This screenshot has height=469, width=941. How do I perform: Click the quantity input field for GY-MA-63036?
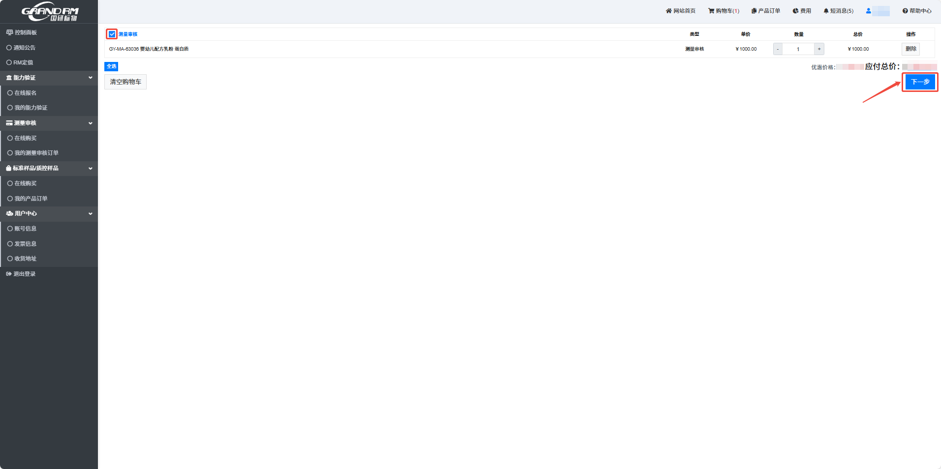point(798,49)
